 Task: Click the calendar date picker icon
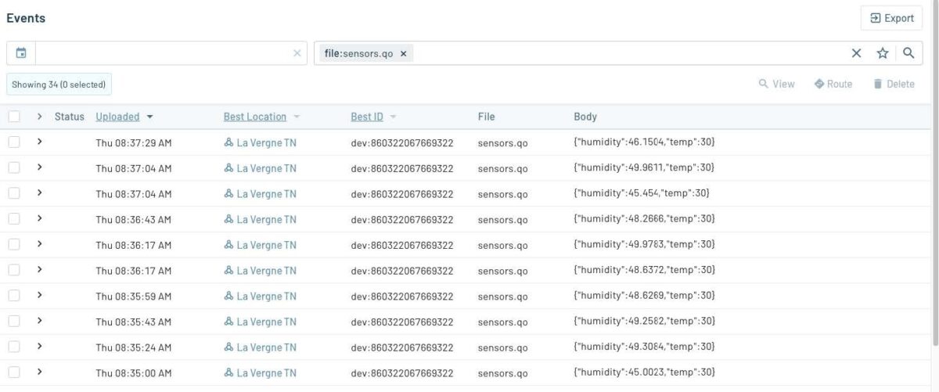click(21, 53)
